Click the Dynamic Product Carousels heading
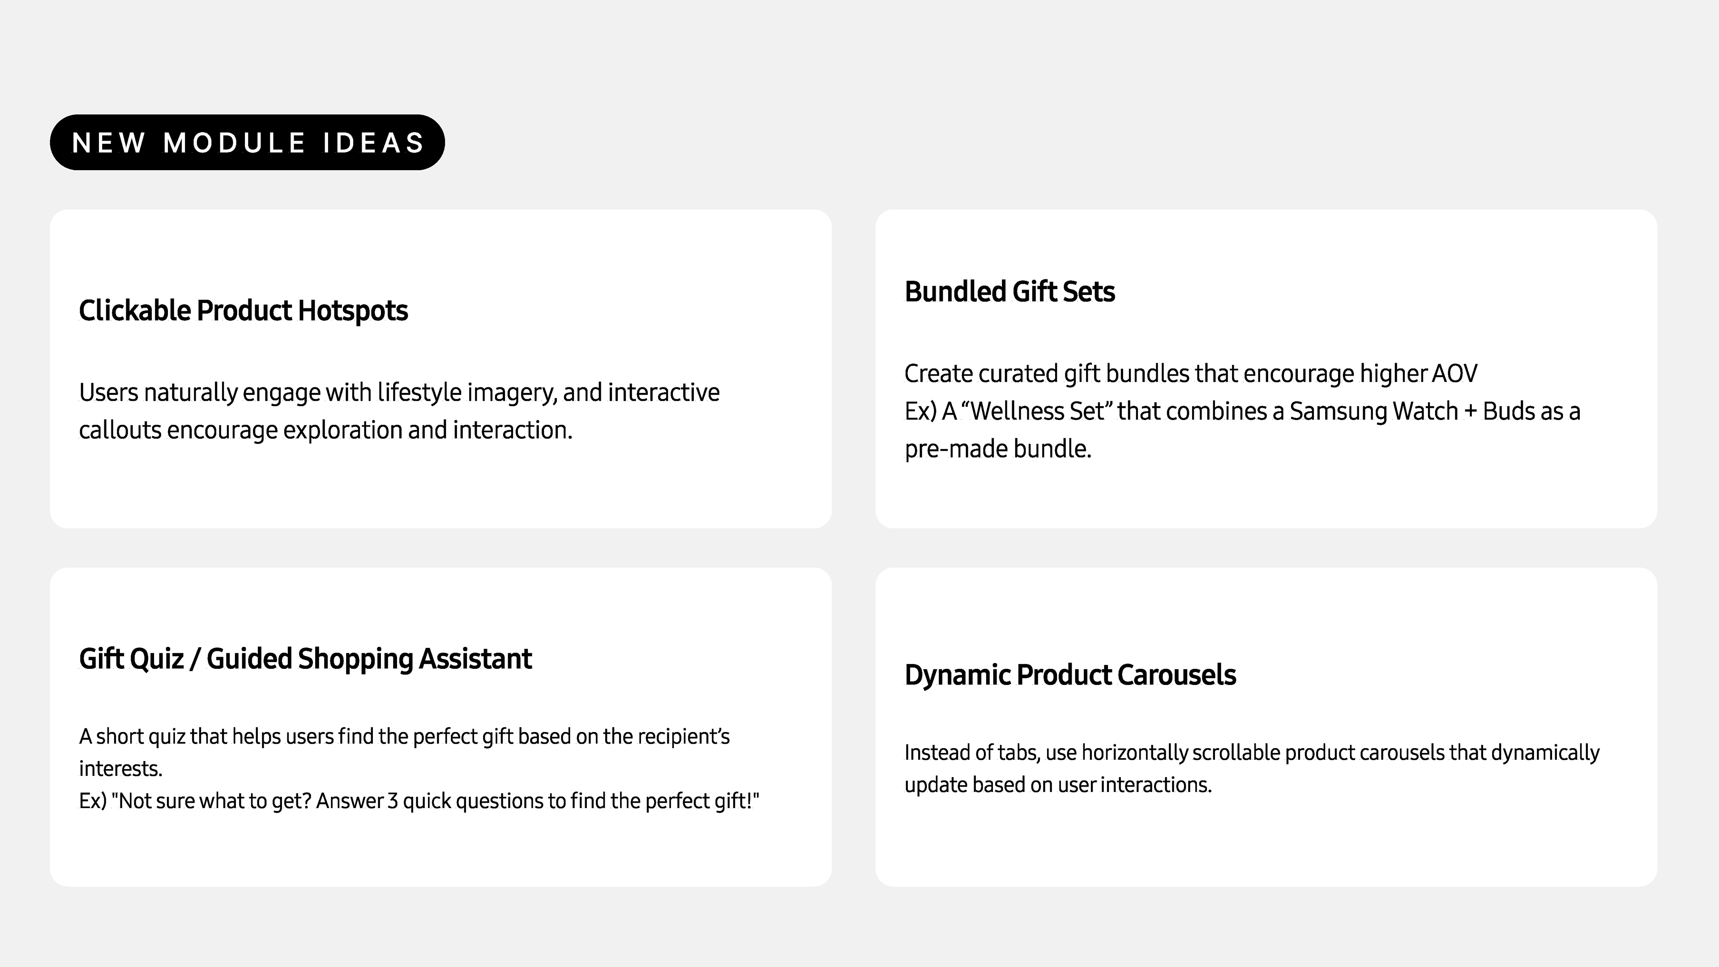The width and height of the screenshot is (1719, 967). click(1070, 675)
